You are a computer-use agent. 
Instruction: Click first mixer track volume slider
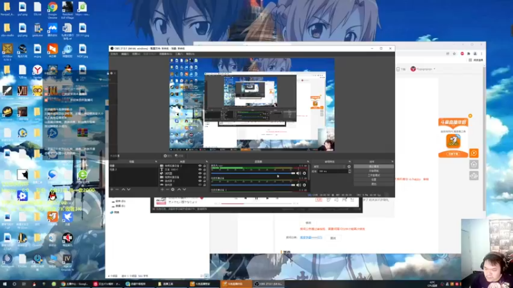[253, 173]
